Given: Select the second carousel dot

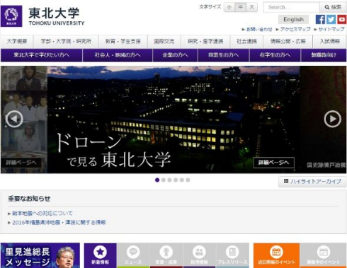Looking at the screenshot, I should [x=164, y=180].
